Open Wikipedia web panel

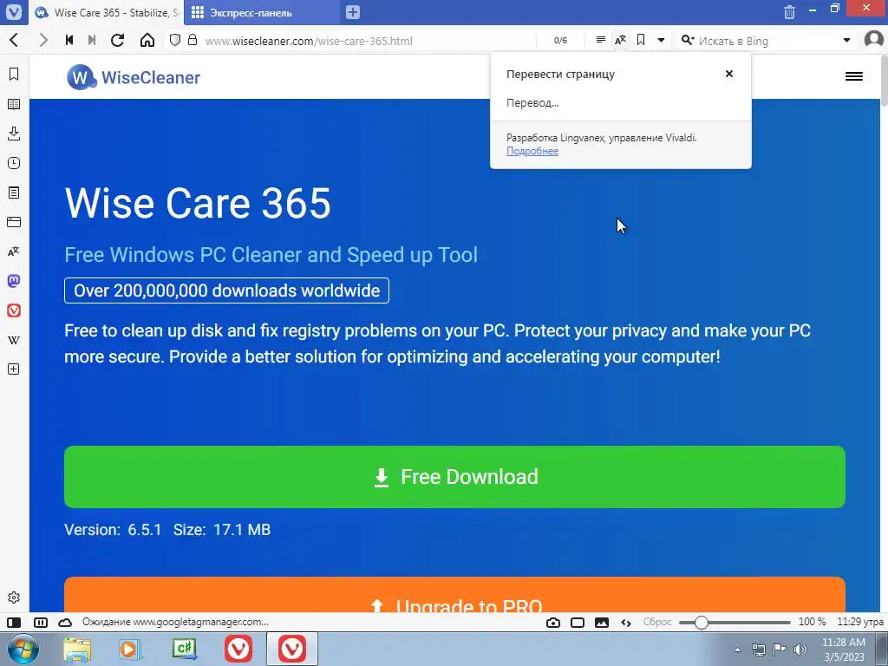14,340
